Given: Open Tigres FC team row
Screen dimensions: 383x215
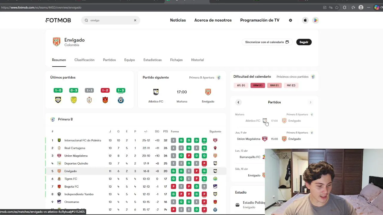Looking at the screenshot, I should [x=136, y=179].
